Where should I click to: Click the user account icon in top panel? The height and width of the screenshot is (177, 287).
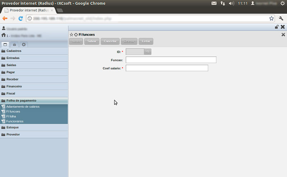click(x=253, y=3)
